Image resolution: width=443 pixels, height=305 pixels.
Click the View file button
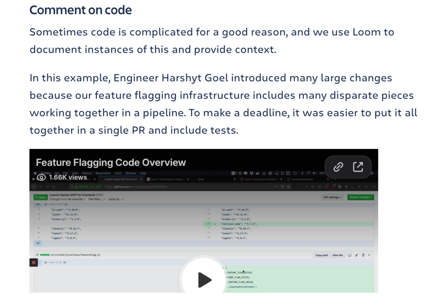pos(337,255)
